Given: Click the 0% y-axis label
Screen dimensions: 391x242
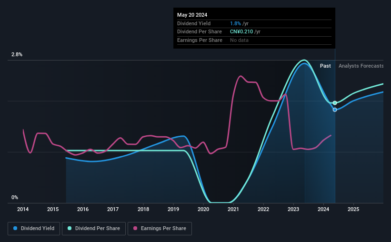Looking at the screenshot, I should 15,197.
